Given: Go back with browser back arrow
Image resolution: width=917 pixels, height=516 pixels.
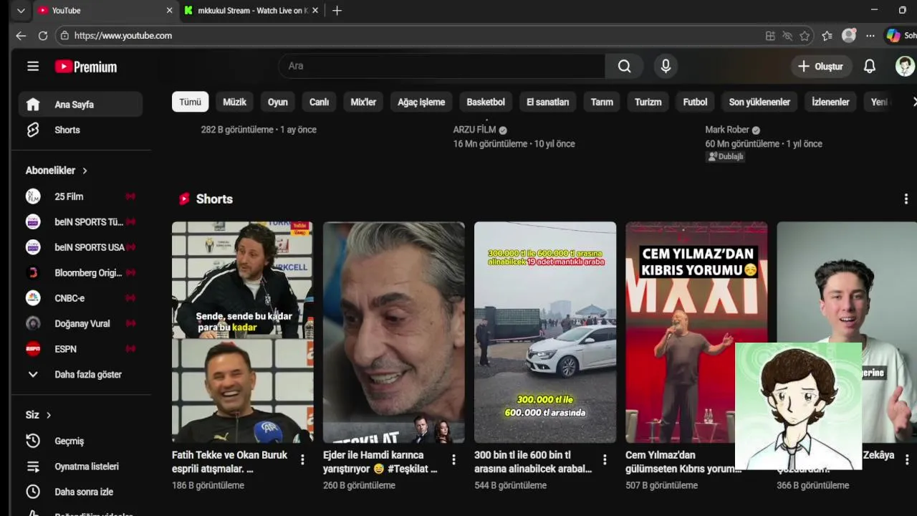Looking at the screenshot, I should tap(21, 36).
